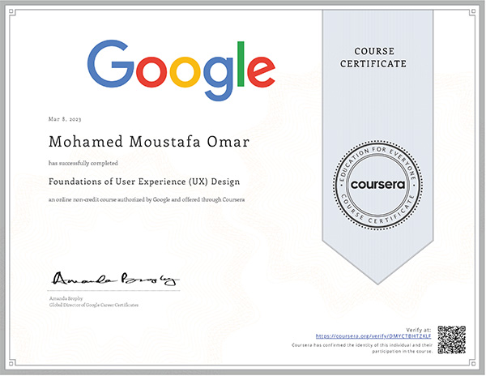Click the handwritten Amanda Brophy signature

click(x=115, y=279)
